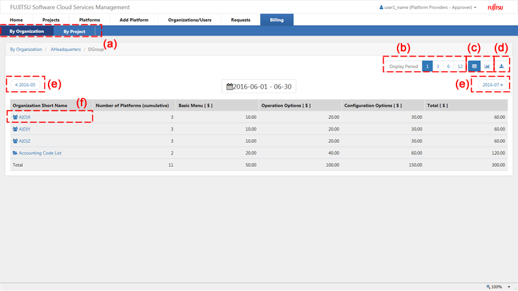This screenshot has height=291, width=518.
Task: Open the Platforms tab
Action: pyautogui.click(x=89, y=20)
